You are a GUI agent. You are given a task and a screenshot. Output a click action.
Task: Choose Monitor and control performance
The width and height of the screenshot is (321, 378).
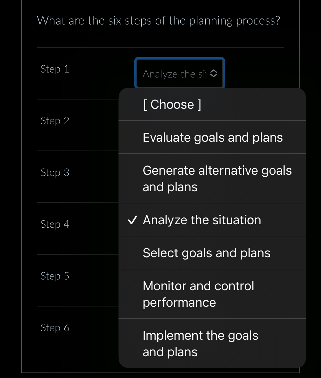198,294
